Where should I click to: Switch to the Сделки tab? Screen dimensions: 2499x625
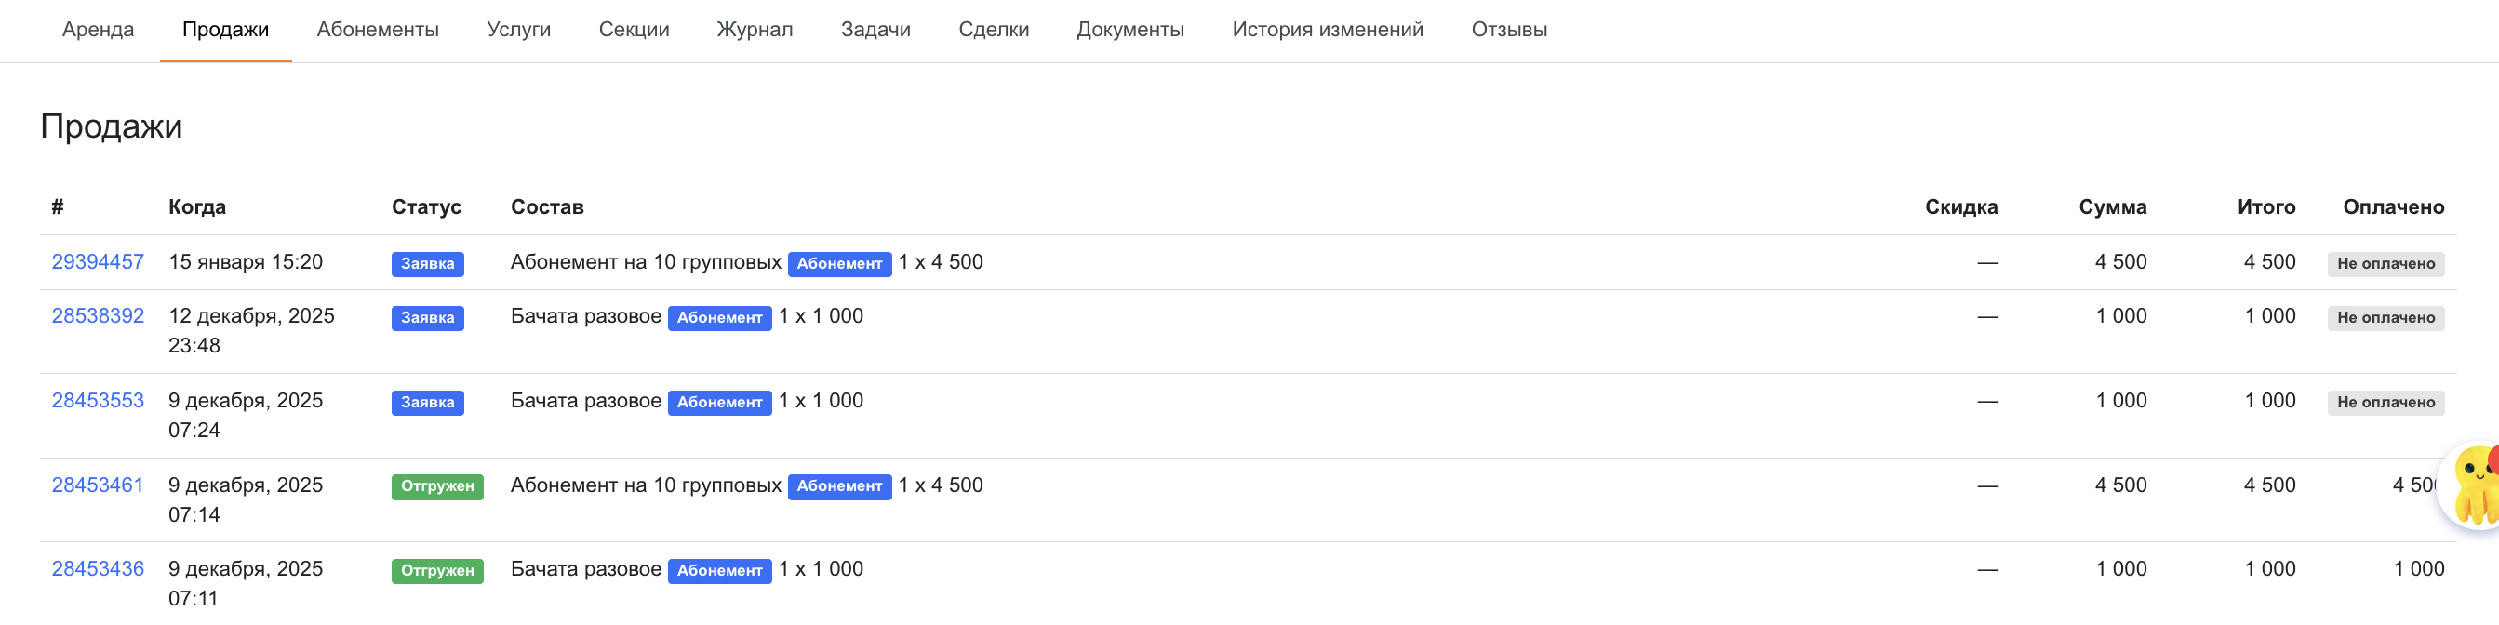[x=994, y=30]
